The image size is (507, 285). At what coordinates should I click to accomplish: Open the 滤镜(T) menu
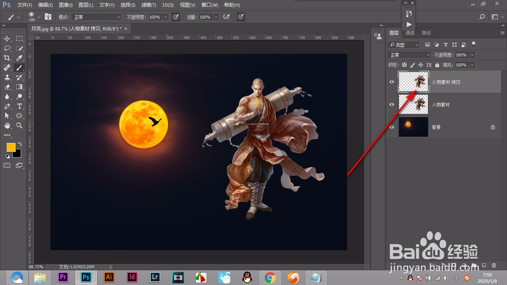point(148,5)
